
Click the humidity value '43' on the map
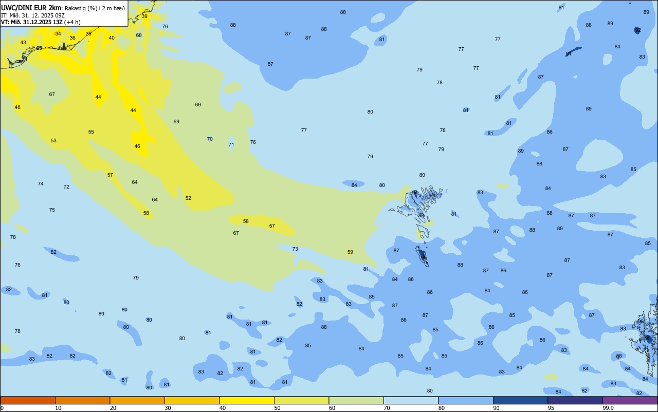23,43
